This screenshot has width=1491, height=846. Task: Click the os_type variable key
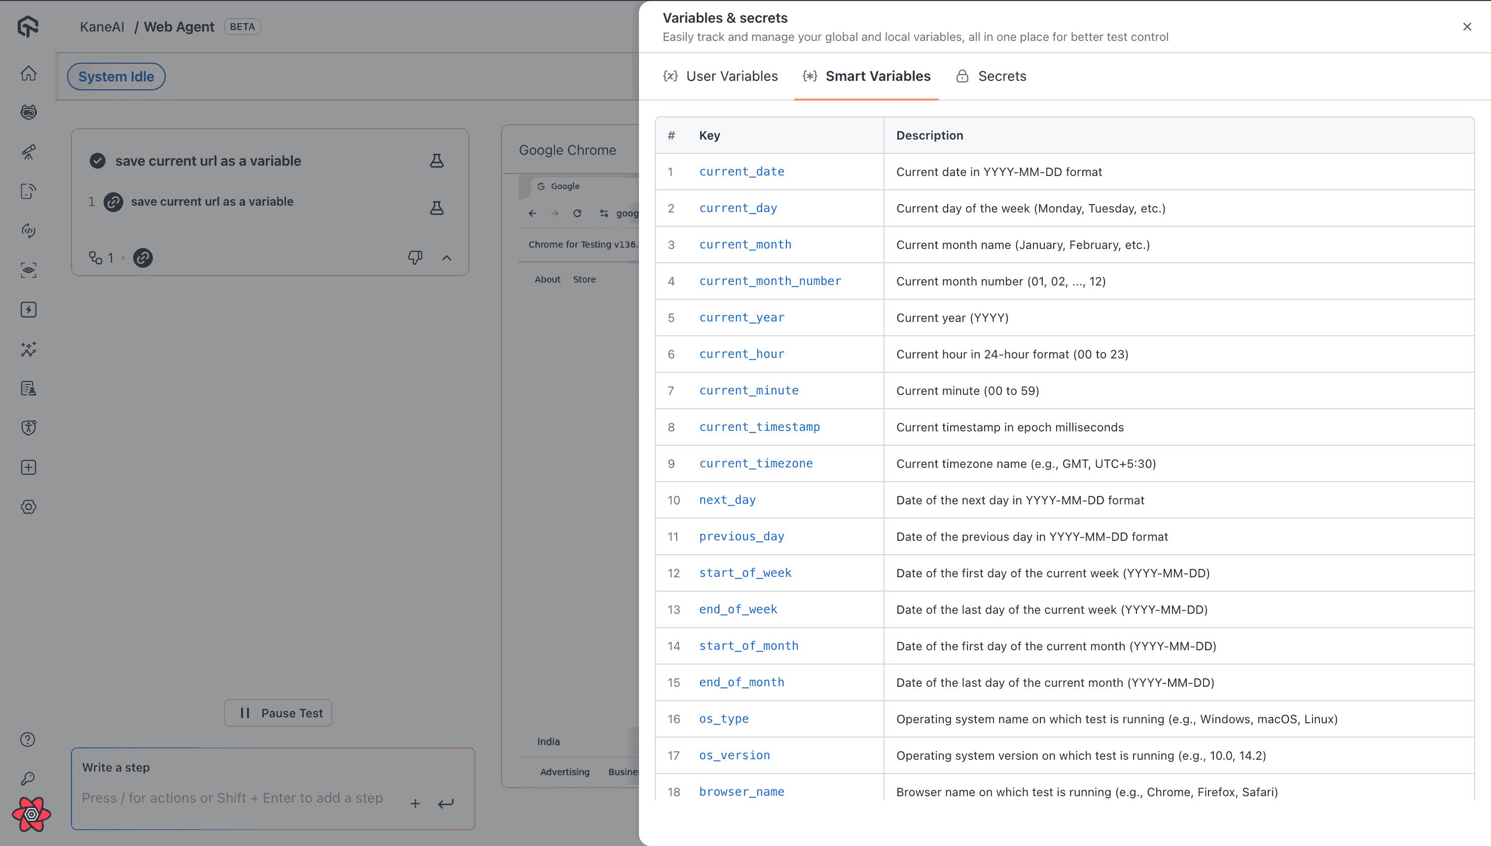(x=723, y=719)
